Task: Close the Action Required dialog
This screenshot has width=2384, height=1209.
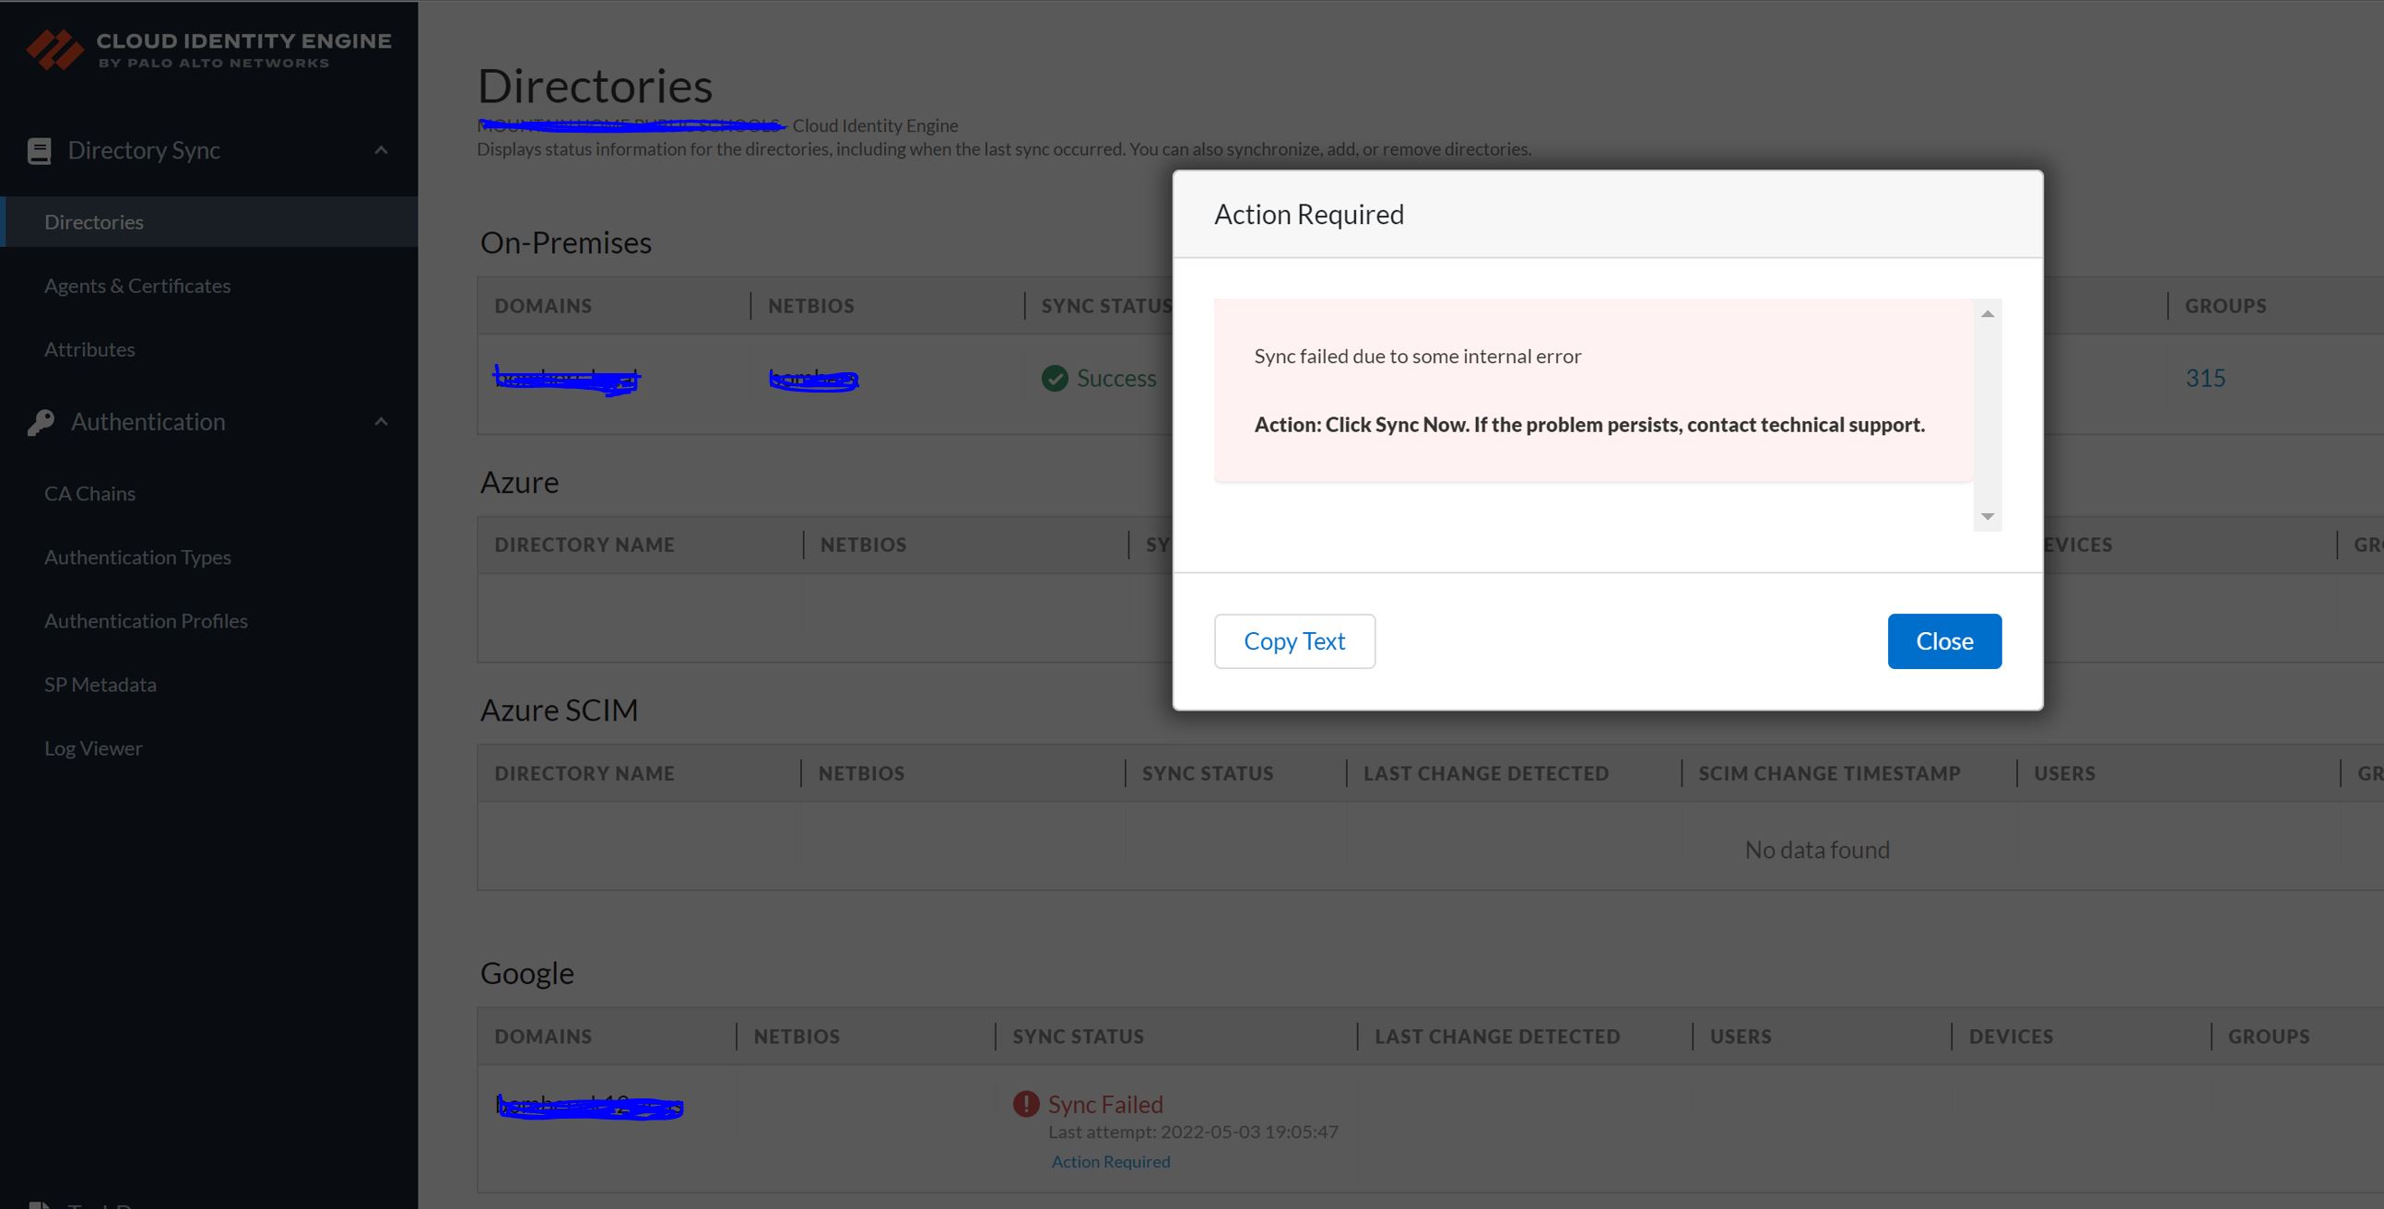Action: click(1943, 640)
